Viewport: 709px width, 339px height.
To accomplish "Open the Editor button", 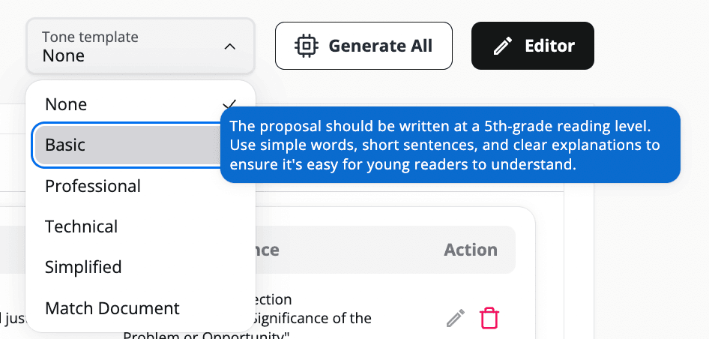I will 532,46.
